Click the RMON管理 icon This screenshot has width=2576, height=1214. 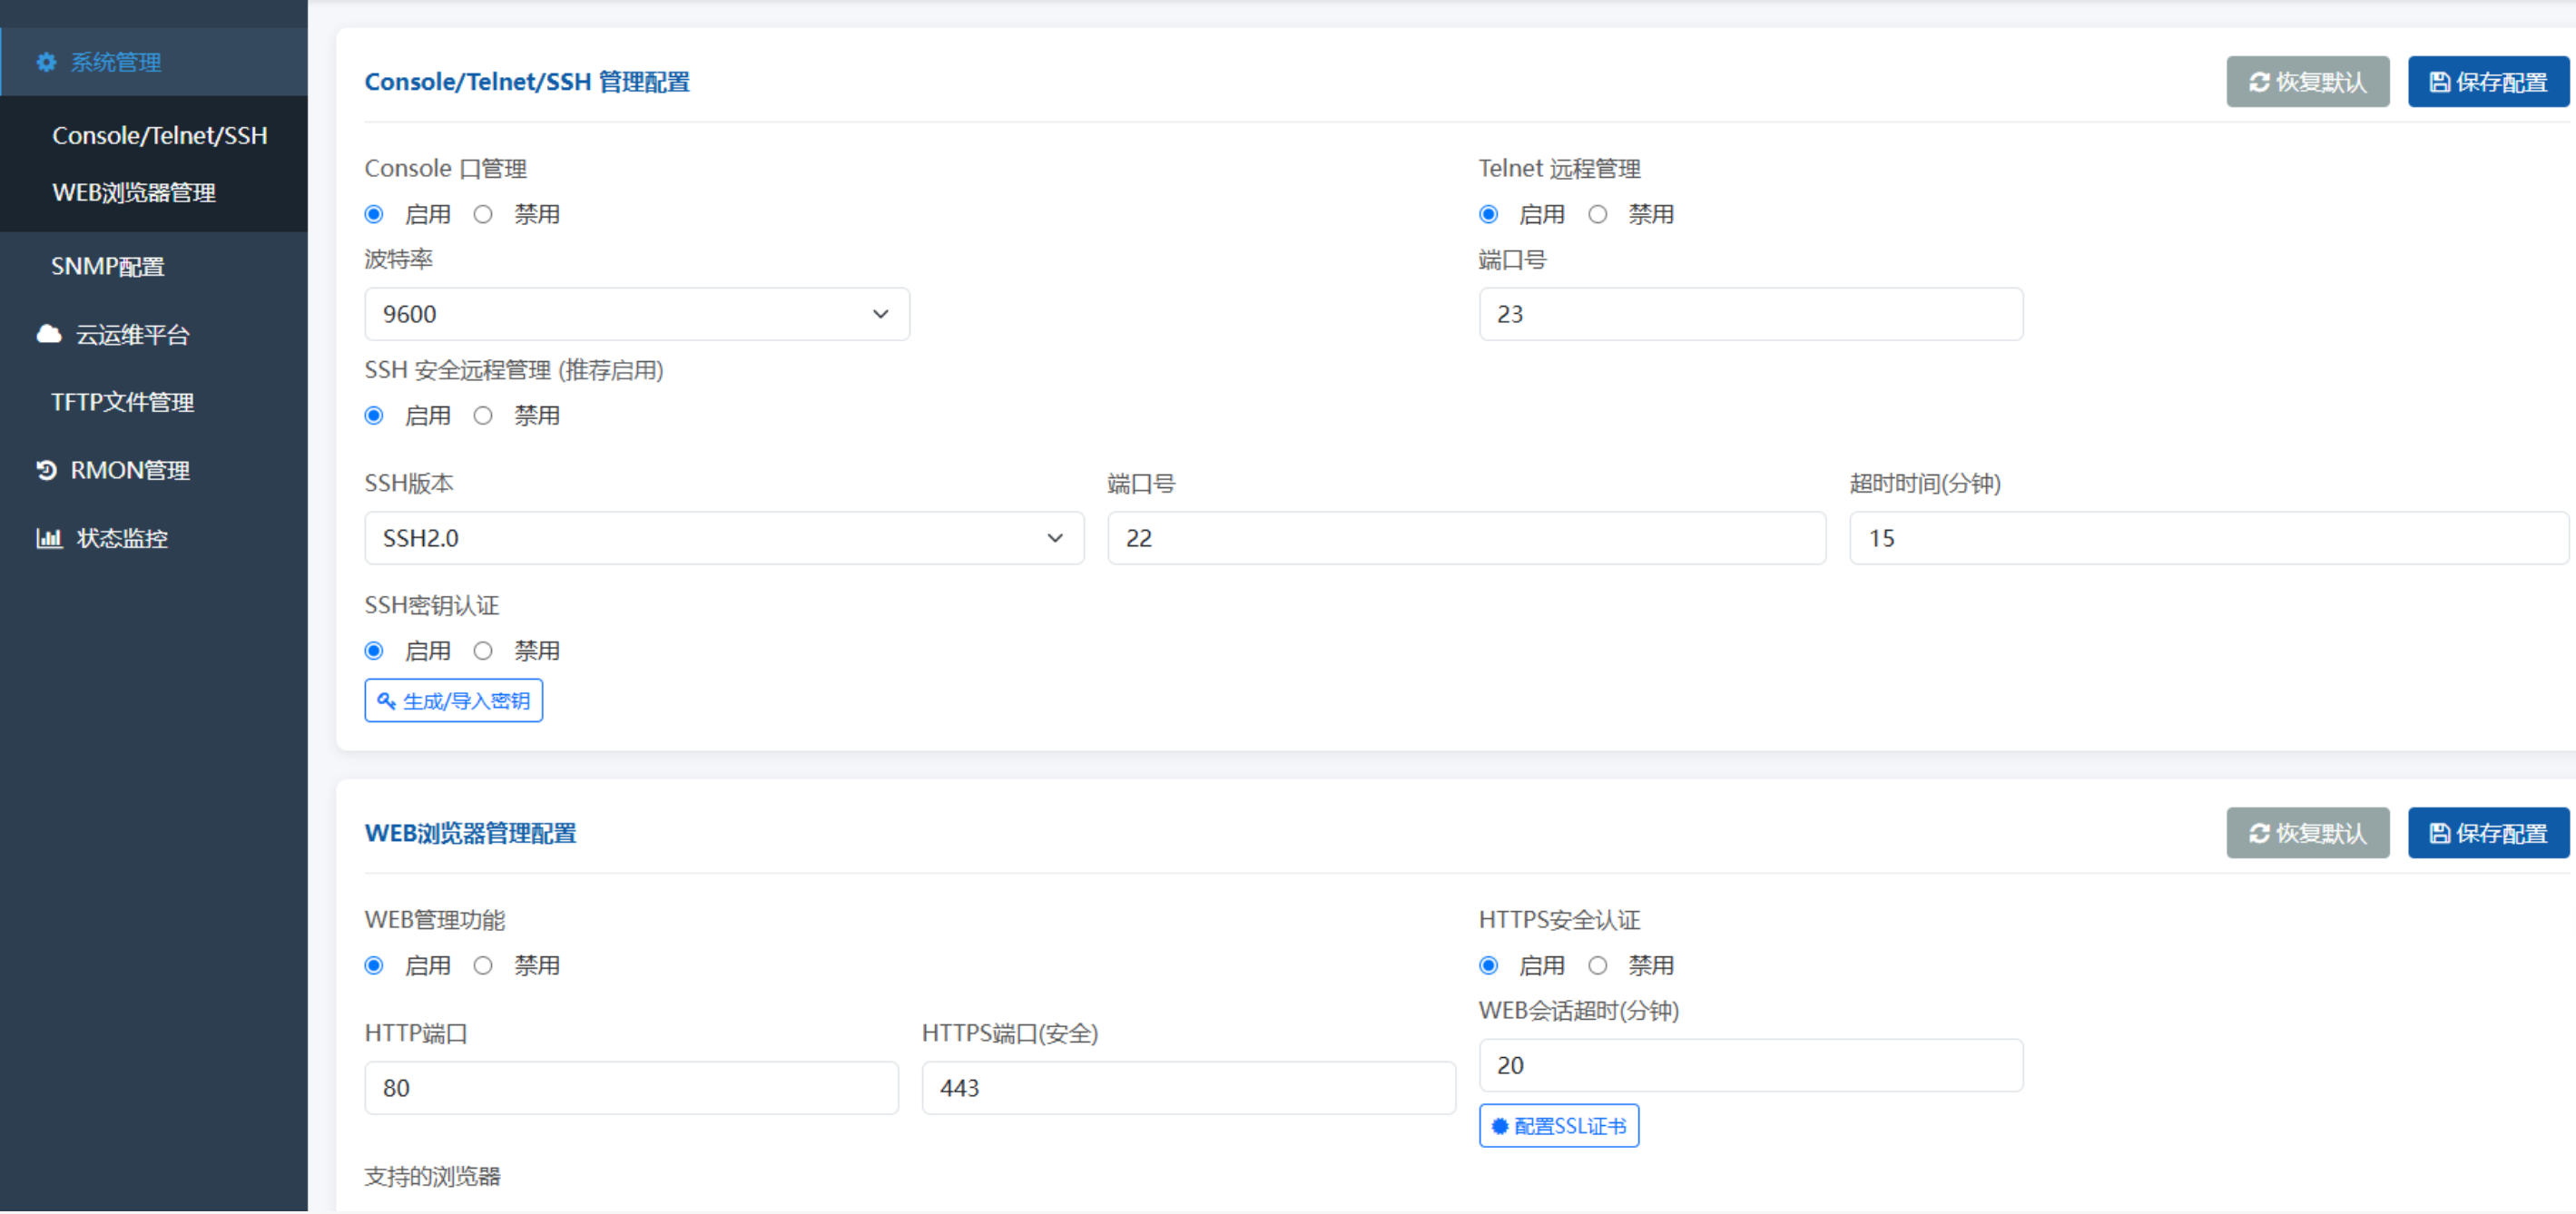click(47, 470)
